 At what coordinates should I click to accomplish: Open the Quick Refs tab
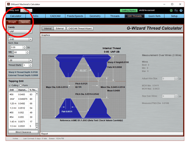(154, 16)
